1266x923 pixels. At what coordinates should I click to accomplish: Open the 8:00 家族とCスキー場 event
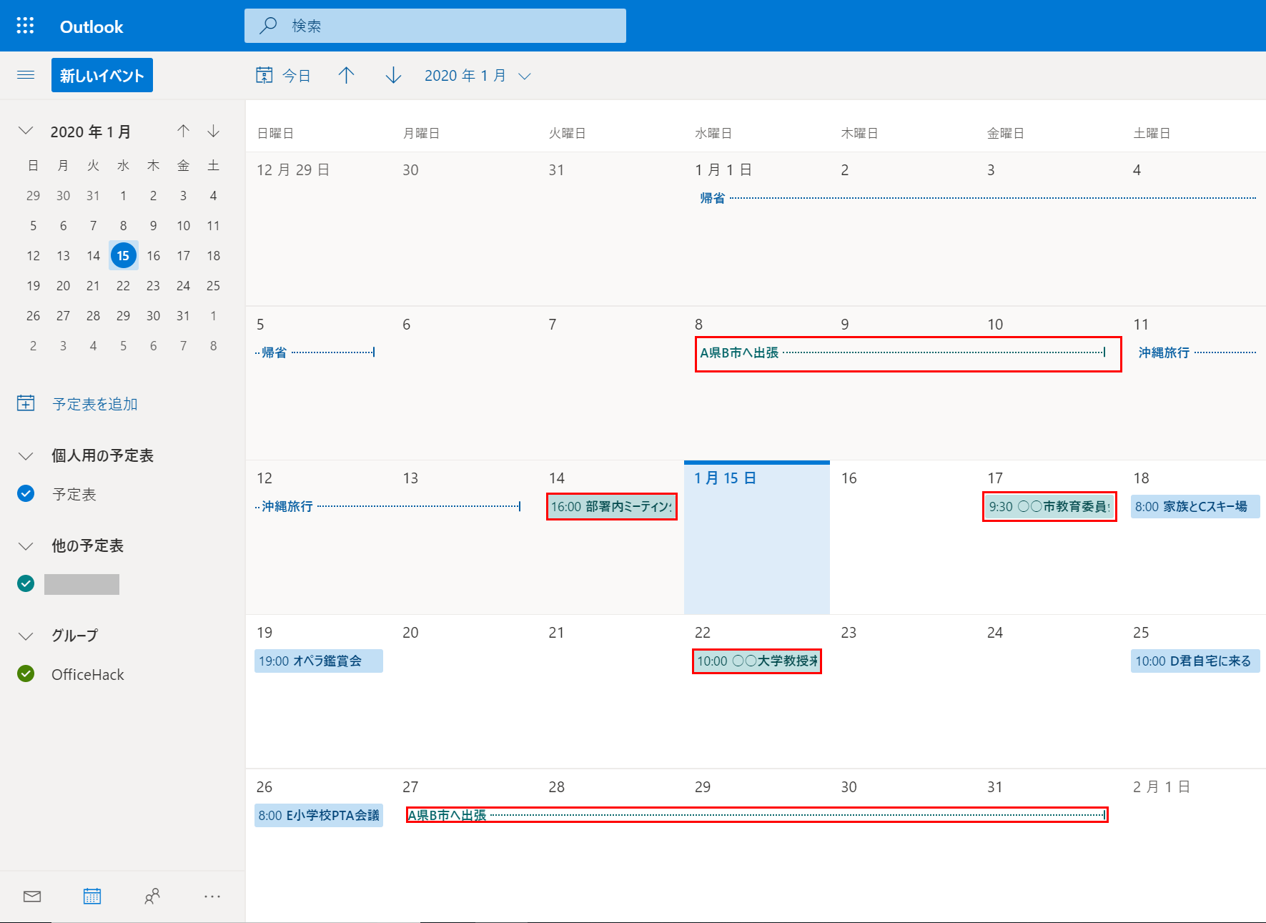coord(1195,506)
